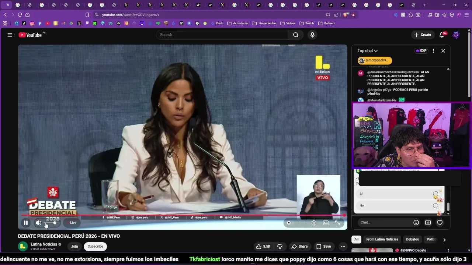472x265 pixels.
Task: Open live chat options menu
Action: 433,51
